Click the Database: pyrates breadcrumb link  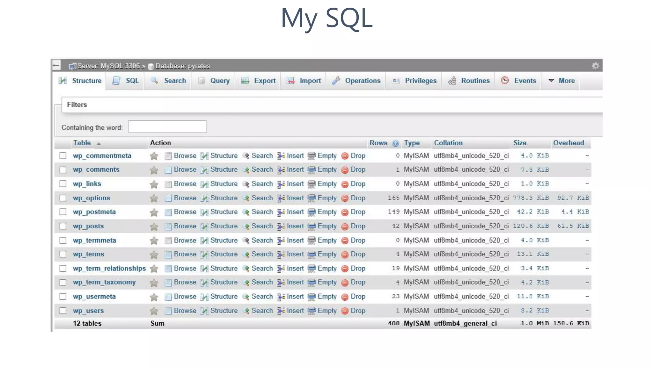[x=183, y=66]
